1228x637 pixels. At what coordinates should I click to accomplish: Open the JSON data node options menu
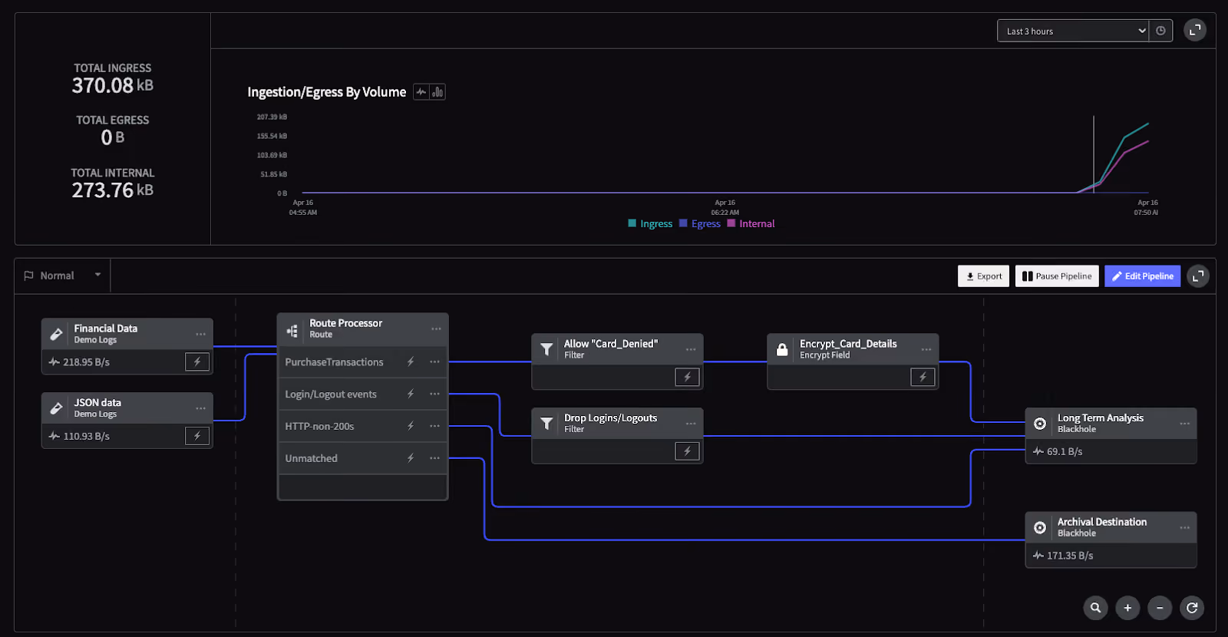coord(200,408)
